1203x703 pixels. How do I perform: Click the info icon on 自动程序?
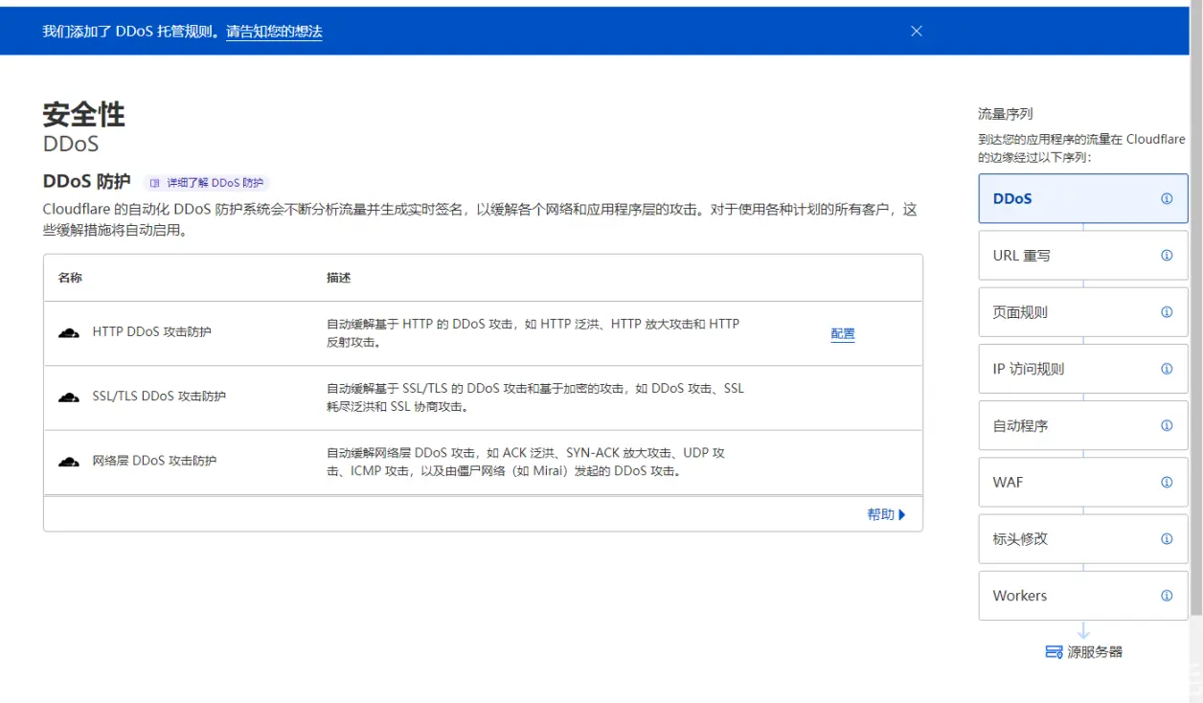1167,425
